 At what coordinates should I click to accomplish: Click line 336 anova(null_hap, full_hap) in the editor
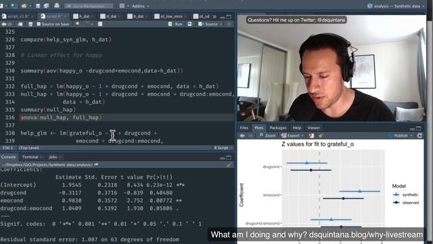click(x=62, y=117)
